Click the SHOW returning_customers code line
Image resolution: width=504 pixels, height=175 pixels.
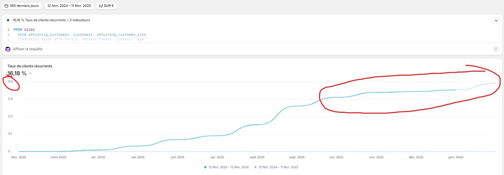[82, 34]
